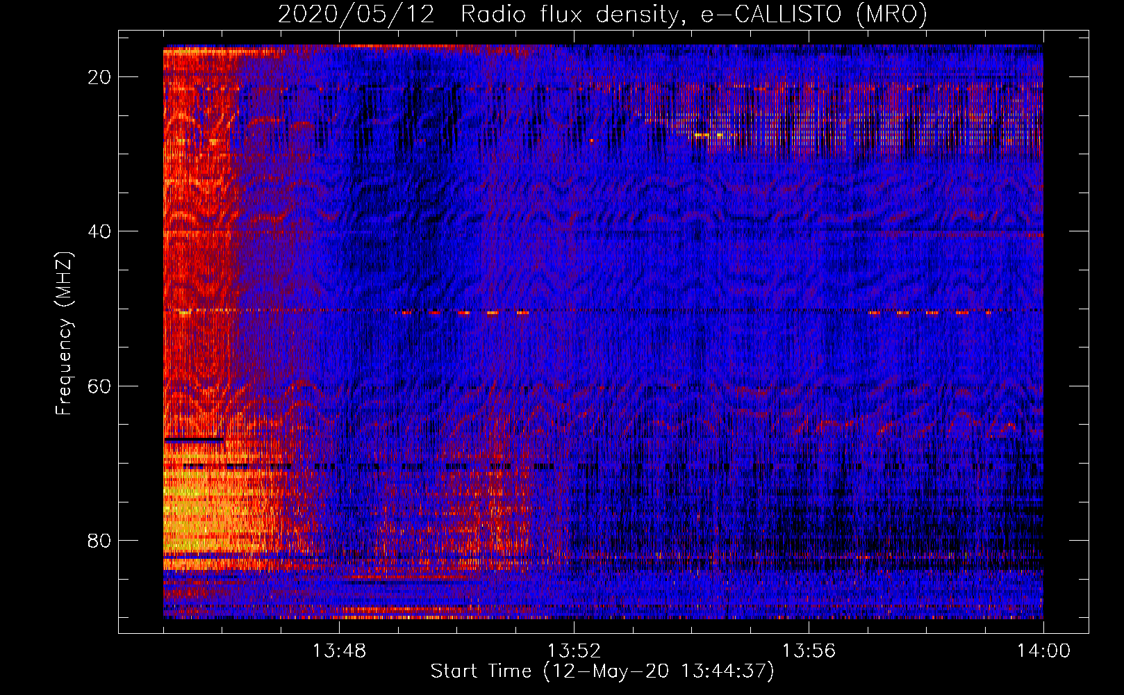Click the '40' frequency tick label
This screenshot has height=695, width=1124.
(x=100, y=231)
